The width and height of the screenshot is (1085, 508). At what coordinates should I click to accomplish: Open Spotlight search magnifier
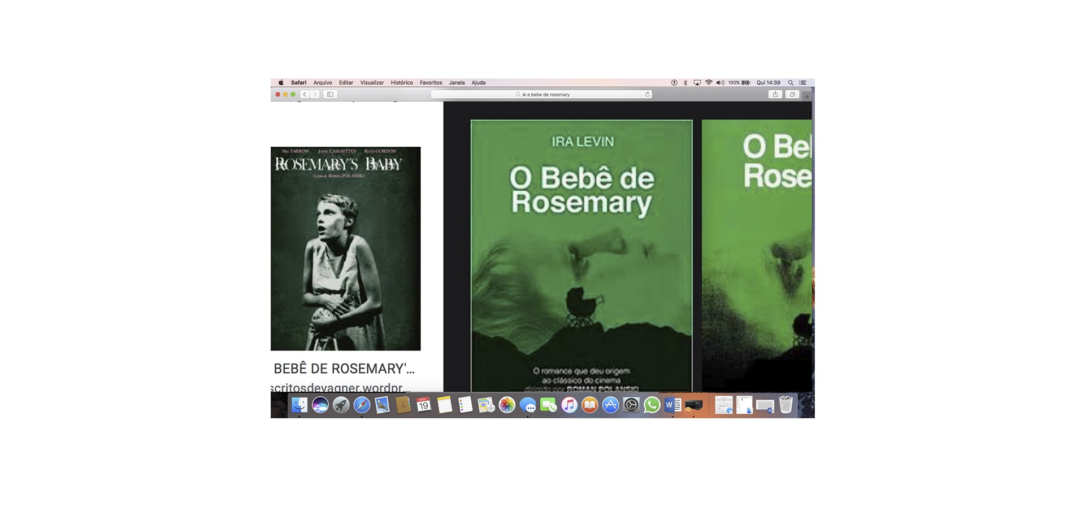[x=791, y=82]
